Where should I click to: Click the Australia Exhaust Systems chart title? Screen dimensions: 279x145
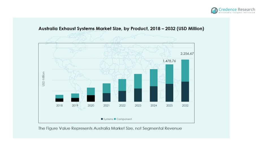[x=121, y=29]
